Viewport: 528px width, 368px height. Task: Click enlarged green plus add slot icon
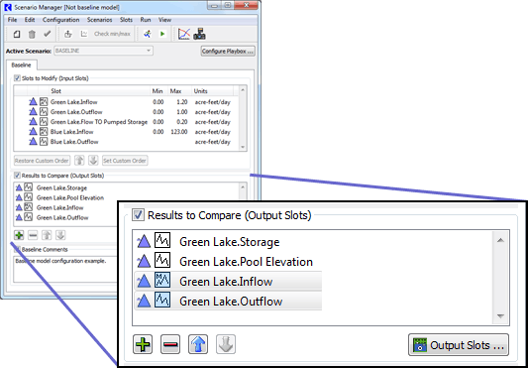[x=143, y=344]
